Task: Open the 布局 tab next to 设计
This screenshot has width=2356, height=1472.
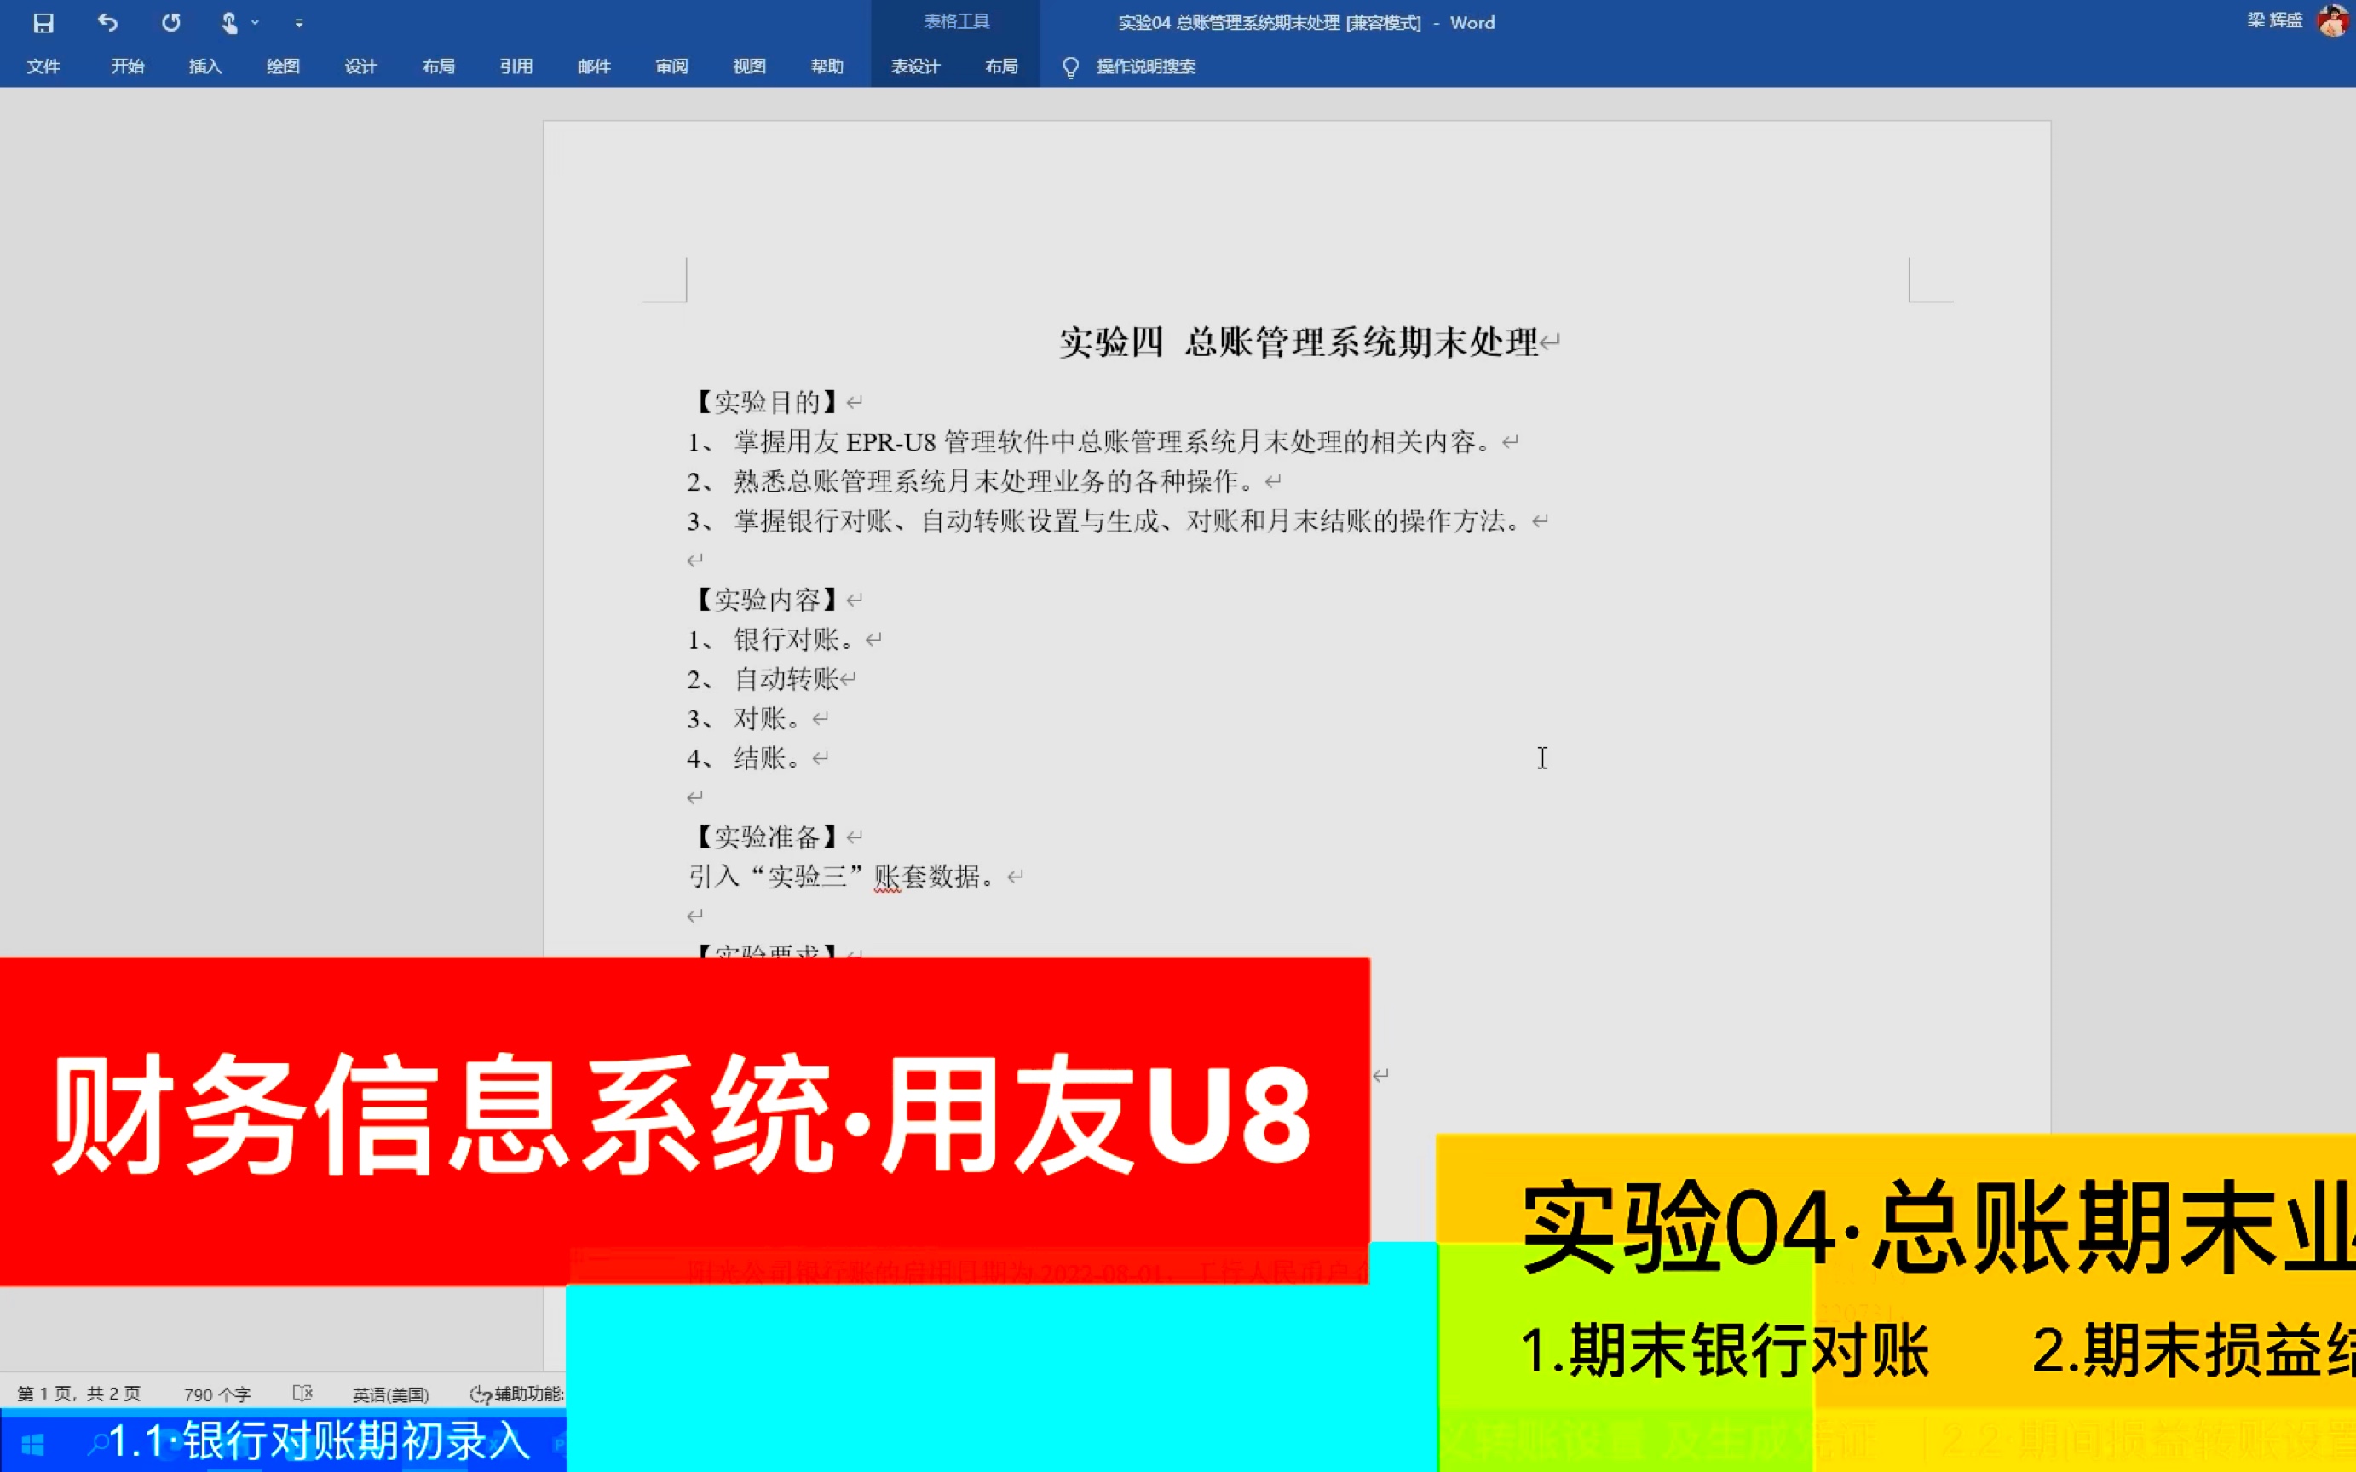Action: [x=439, y=66]
